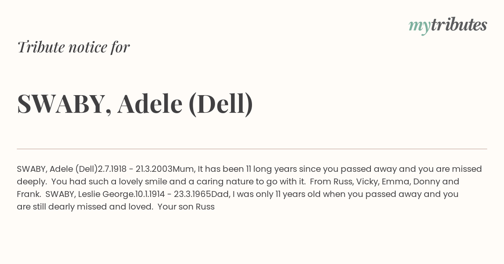This screenshot has height=264, width=504.
Task: Click the dates "2.7.1918 - 21.3.2003"
Action: pos(135,169)
